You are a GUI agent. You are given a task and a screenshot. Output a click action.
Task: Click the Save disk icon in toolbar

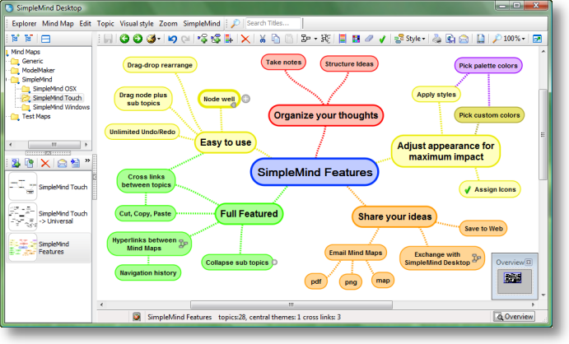[x=108, y=39]
